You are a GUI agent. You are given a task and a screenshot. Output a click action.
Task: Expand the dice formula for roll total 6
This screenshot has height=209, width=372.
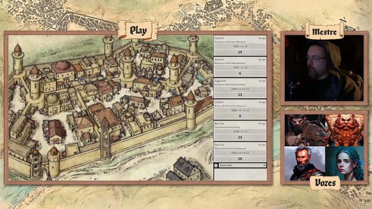pyautogui.click(x=240, y=68)
